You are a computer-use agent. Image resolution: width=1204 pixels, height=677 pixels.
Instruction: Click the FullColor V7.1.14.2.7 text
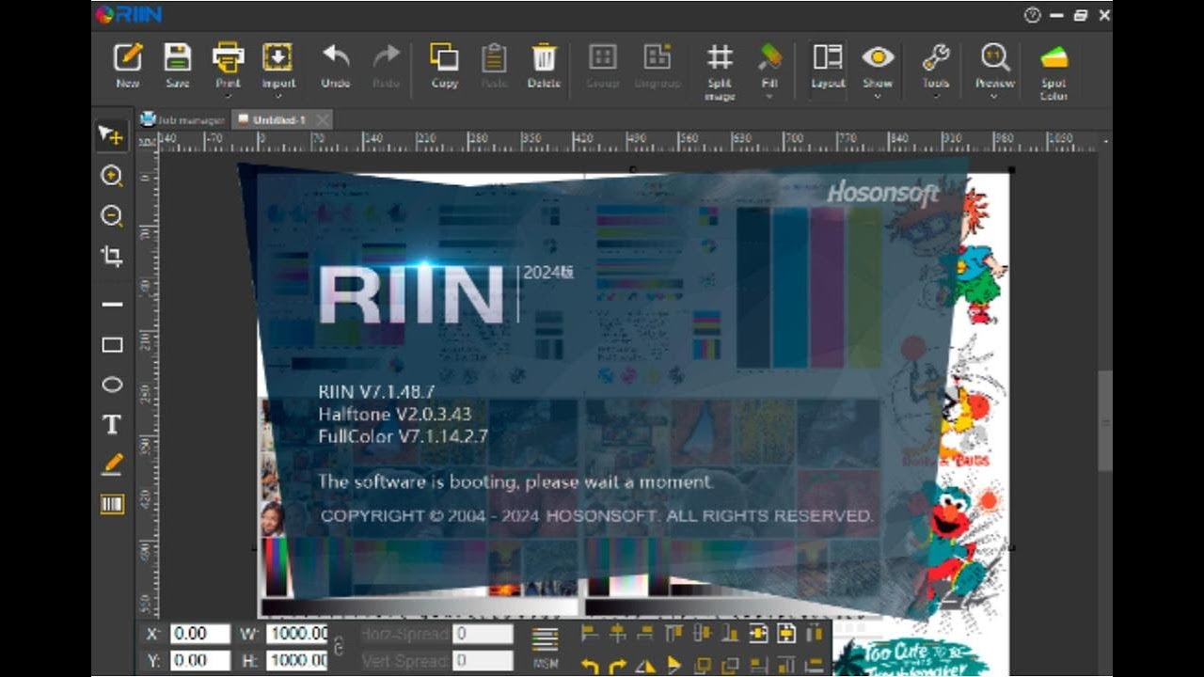(x=403, y=435)
